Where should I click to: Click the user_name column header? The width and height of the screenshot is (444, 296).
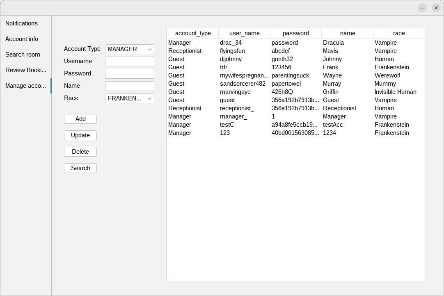pyautogui.click(x=244, y=33)
